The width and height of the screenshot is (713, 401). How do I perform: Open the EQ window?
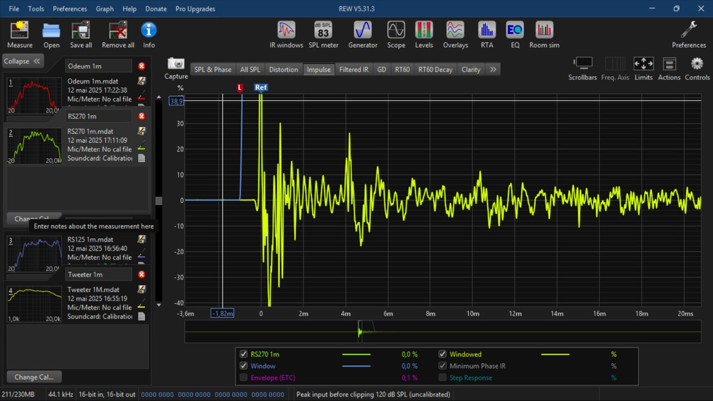tap(515, 35)
